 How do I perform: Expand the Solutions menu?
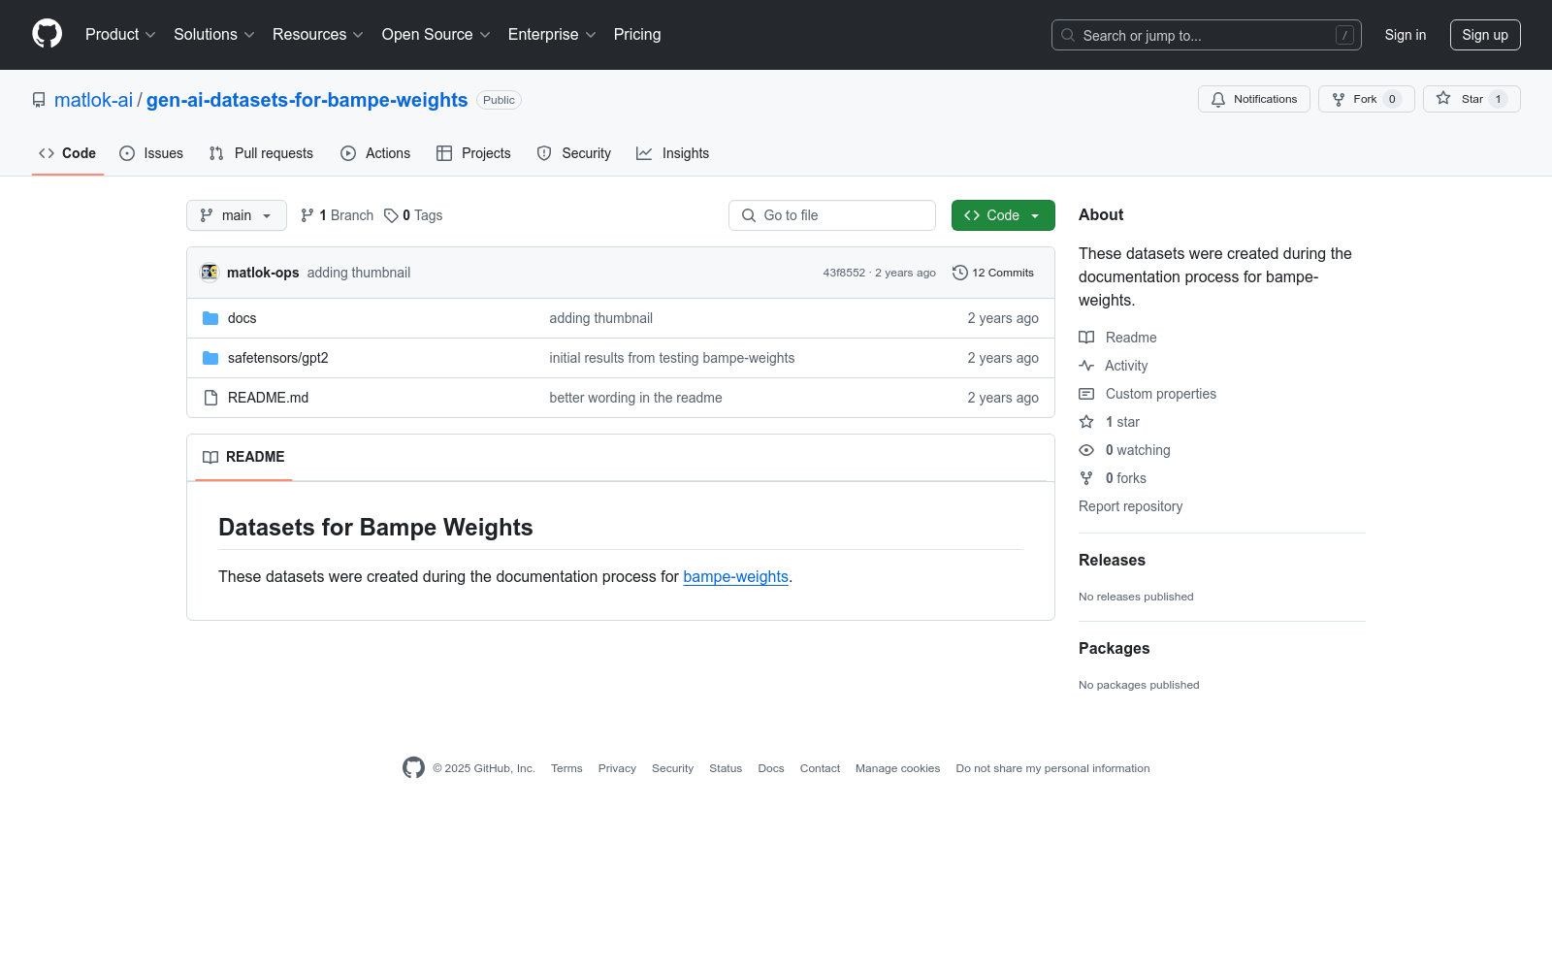pyautogui.click(x=214, y=35)
